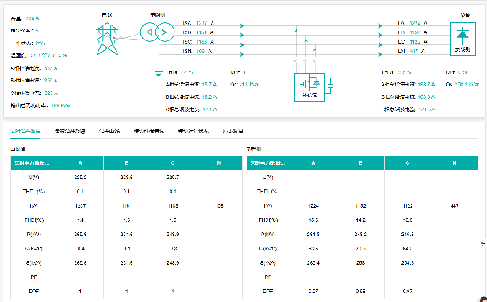The image size is (487, 302).
Task: Click the U(V) cell value 228.6
Action: [126, 178]
